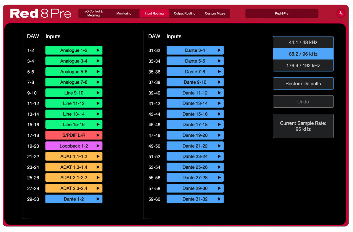Open Analogue 1-2 input dropdown
353x232 pixels.
pos(74,50)
